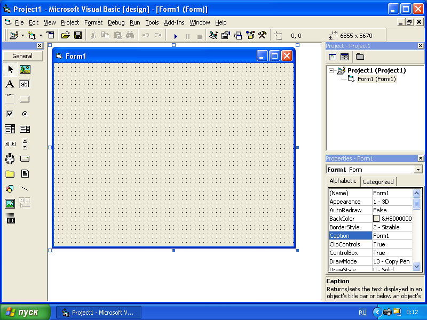The image size is (427, 320).
Task: Select the Shape control tool
Action: (x=10, y=189)
